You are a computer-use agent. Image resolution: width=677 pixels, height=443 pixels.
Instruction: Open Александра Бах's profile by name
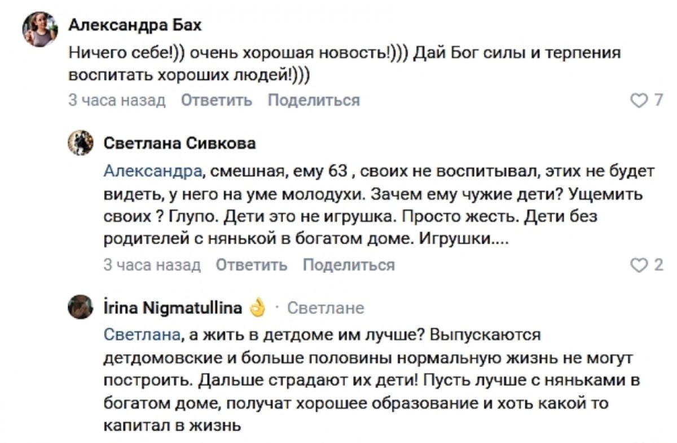[x=134, y=25]
